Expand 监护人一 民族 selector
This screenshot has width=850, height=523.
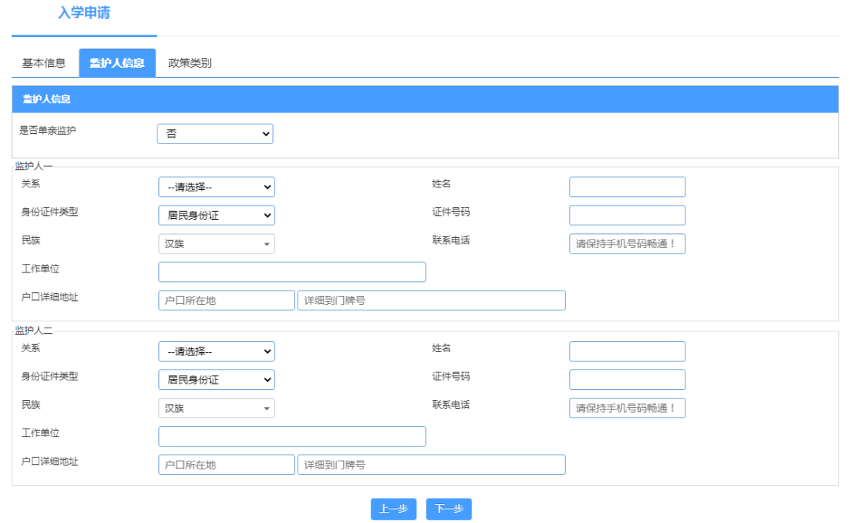click(x=216, y=244)
